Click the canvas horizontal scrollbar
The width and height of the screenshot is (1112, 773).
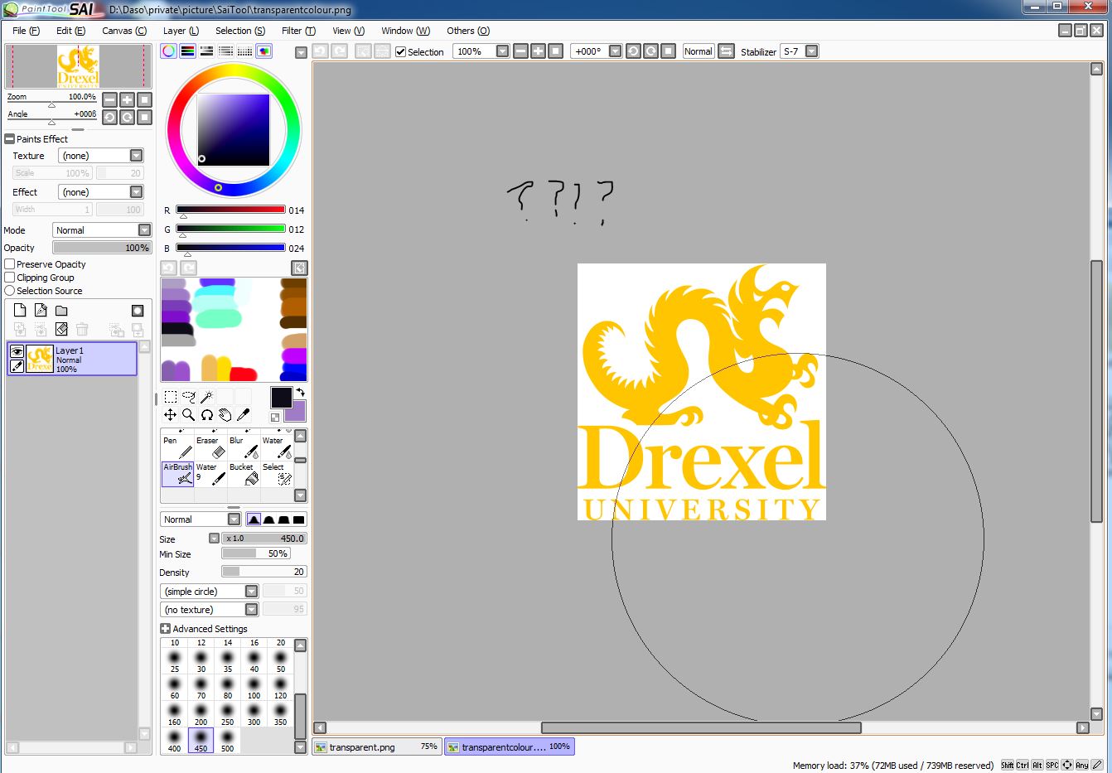tap(700, 727)
